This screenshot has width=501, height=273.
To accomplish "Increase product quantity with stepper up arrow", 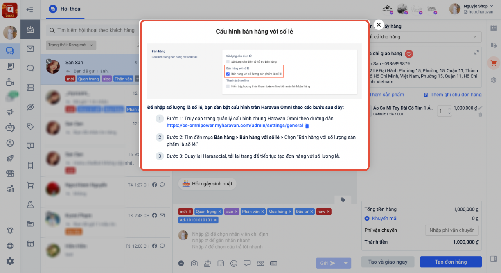I will [449, 108].
